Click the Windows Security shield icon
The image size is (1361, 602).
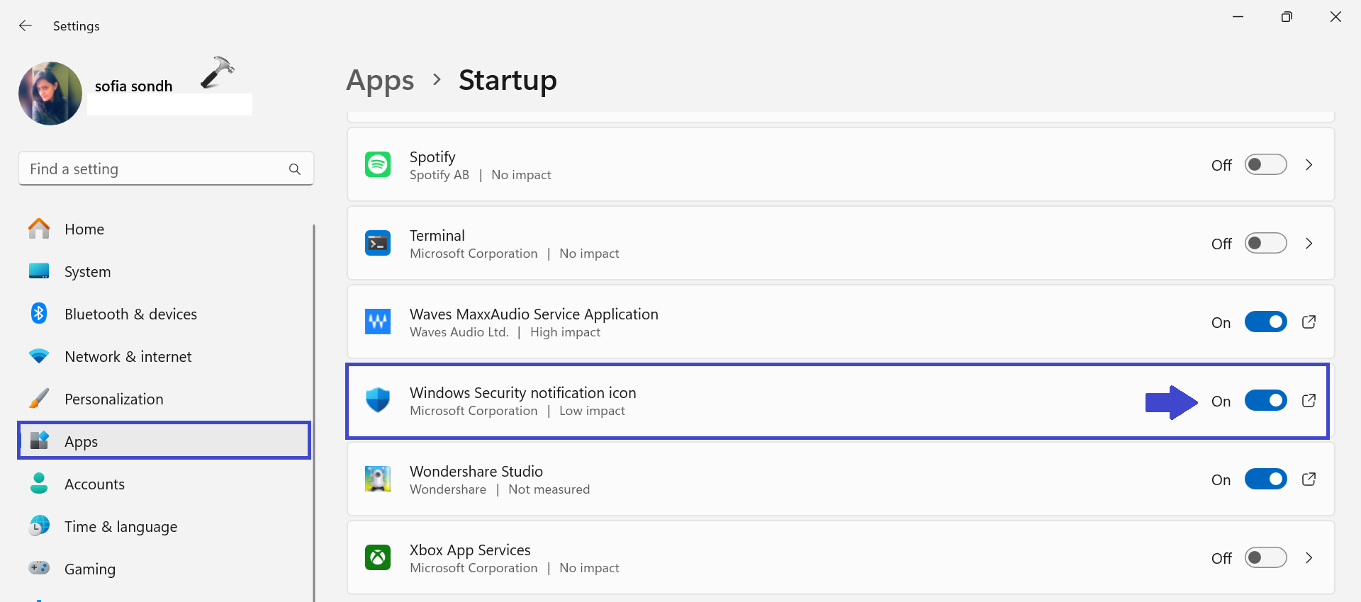point(377,400)
